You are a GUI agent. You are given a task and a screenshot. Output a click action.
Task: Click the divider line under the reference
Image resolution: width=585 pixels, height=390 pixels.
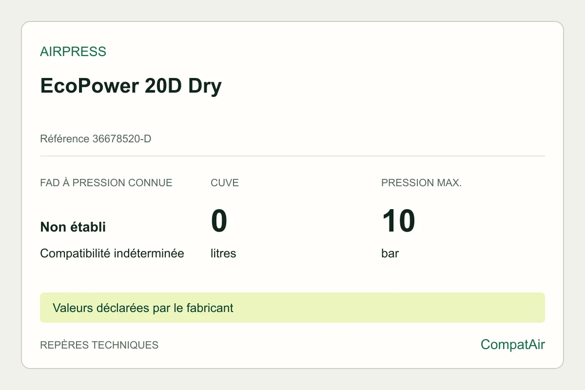coord(292,156)
